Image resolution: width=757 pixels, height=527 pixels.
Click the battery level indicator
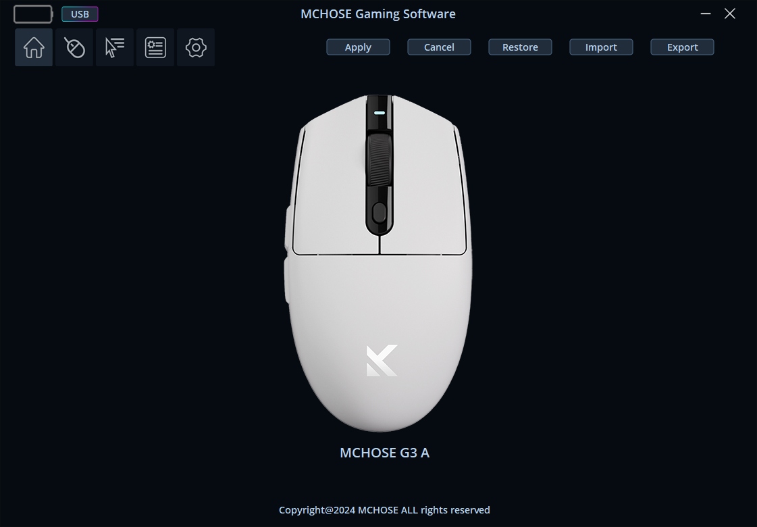pyautogui.click(x=33, y=14)
